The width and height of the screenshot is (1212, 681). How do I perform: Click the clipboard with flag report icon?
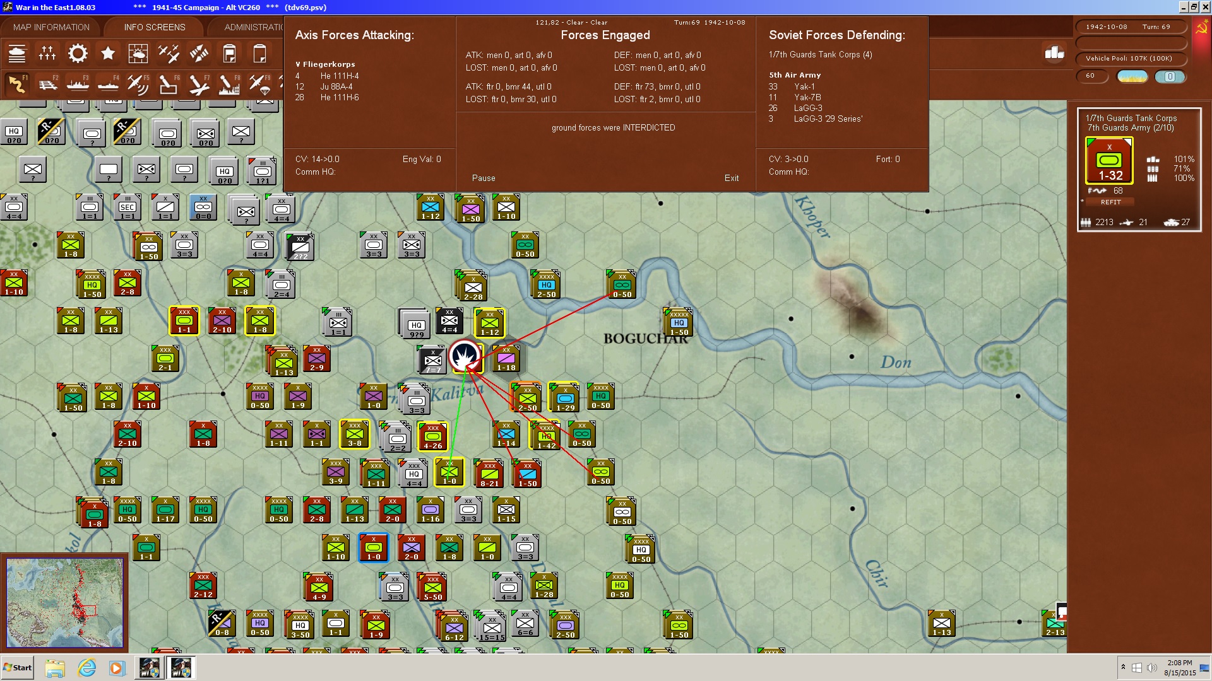[x=229, y=54]
